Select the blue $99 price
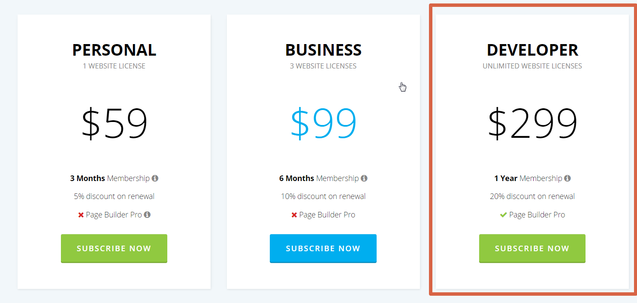The width and height of the screenshot is (637, 303). point(323,123)
